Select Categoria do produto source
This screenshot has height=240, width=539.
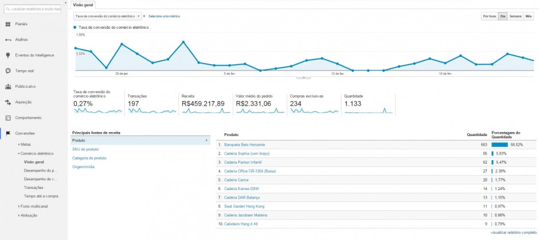tap(89, 158)
